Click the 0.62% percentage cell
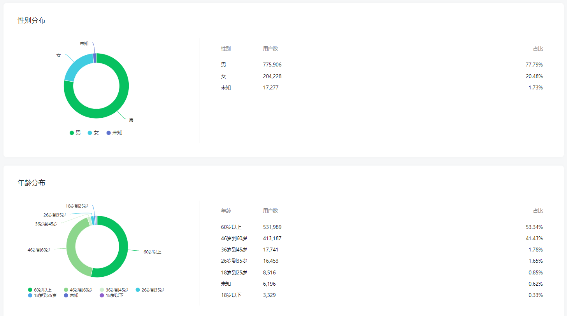The height and width of the screenshot is (316, 567). click(x=535, y=284)
